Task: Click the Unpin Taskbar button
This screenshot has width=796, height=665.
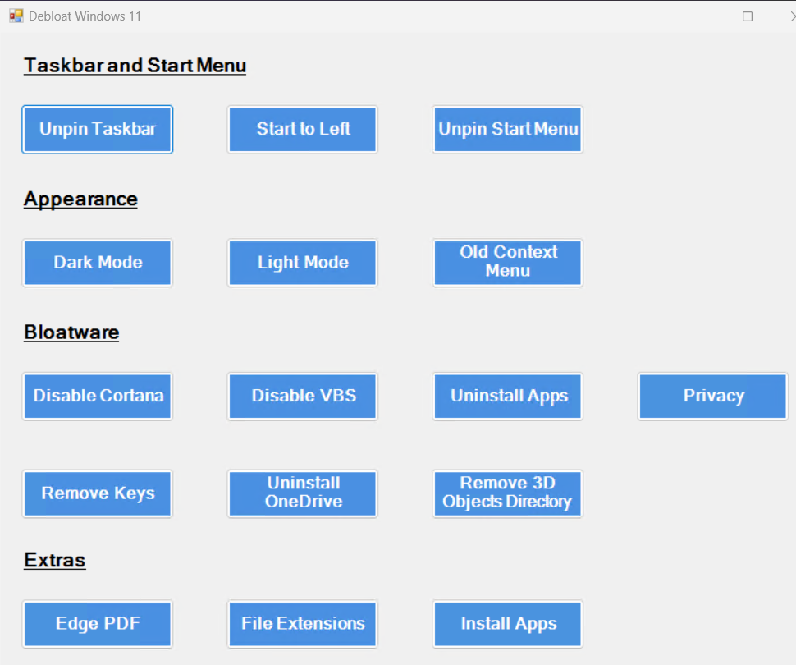Action: pyautogui.click(x=98, y=129)
